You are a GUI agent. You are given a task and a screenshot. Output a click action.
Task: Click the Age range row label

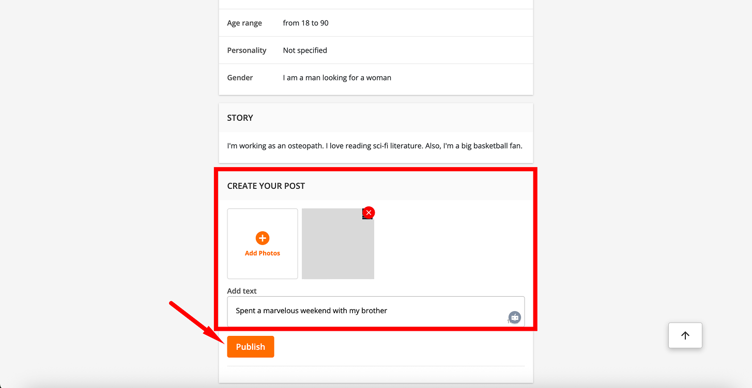244,23
